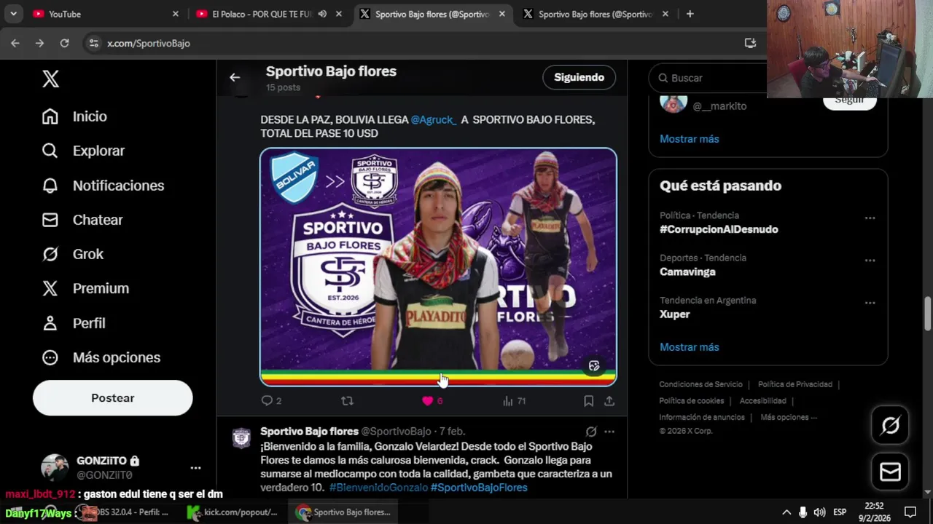Click the Grok icon on the 7 feb. post
The image size is (933, 524).
pos(591,432)
